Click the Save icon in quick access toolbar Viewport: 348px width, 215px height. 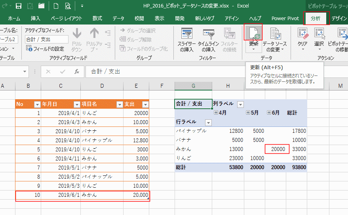[18, 6]
